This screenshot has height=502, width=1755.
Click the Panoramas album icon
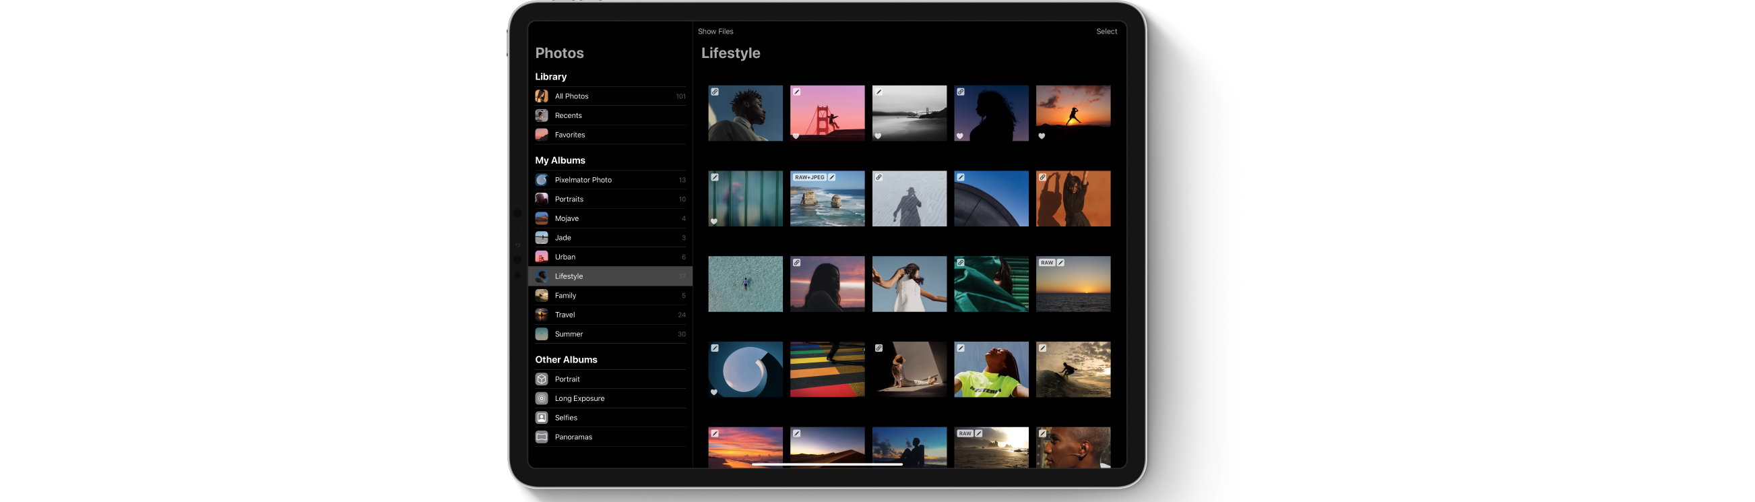point(541,437)
